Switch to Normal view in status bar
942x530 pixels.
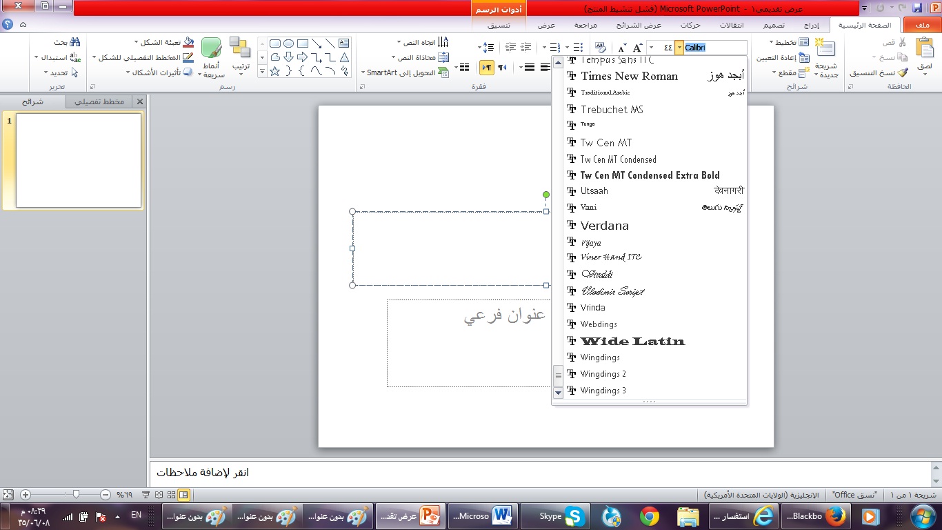(184, 495)
